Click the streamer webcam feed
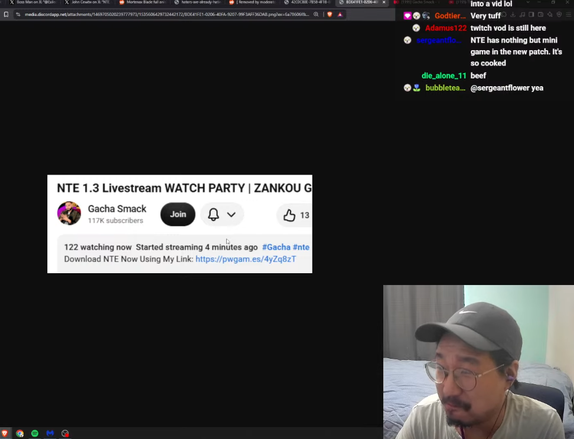The width and height of the screenshot is (574, 439). coord(478,362)
